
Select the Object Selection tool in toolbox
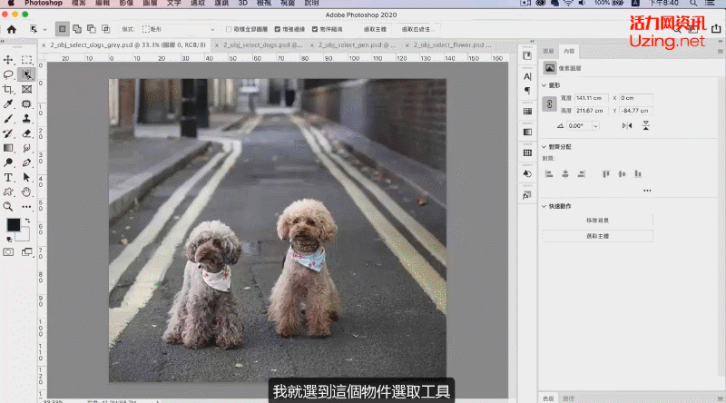(27, 74)
